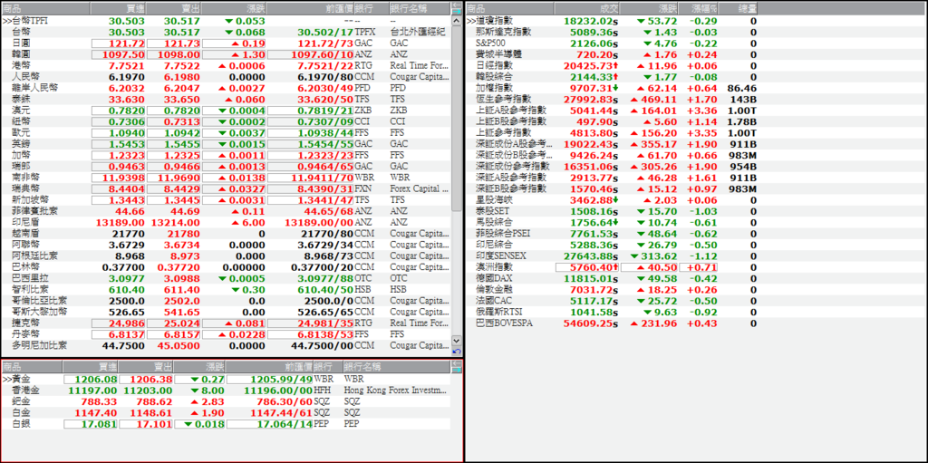Select the 巴西BOVESPA index row

click(612, 323)
